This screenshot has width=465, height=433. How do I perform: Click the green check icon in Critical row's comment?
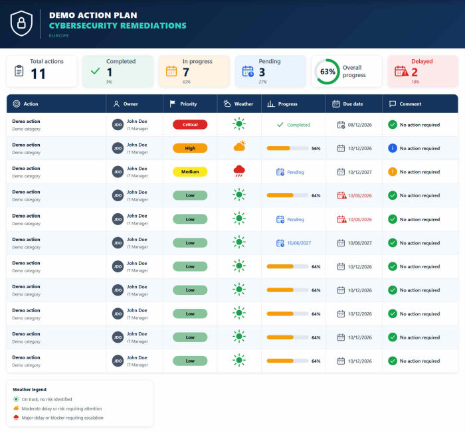[x=393, y=125]
